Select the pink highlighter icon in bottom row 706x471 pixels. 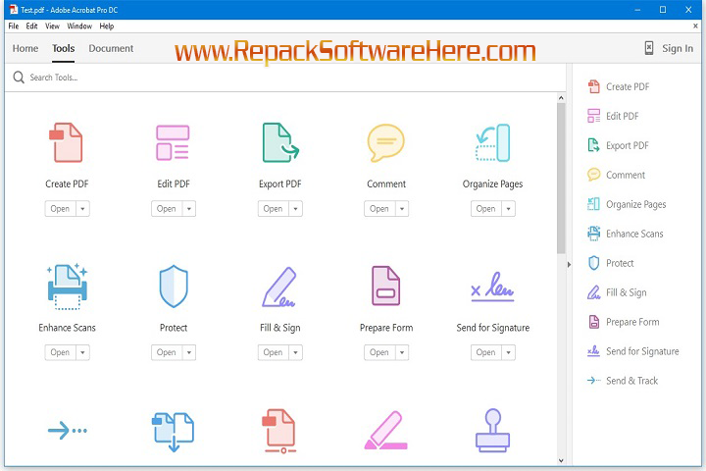click(x=386, y=431)
